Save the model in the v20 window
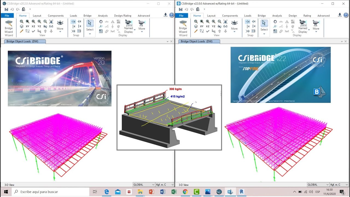The height and width of the screenshot is (197, 350). point(6,9)
